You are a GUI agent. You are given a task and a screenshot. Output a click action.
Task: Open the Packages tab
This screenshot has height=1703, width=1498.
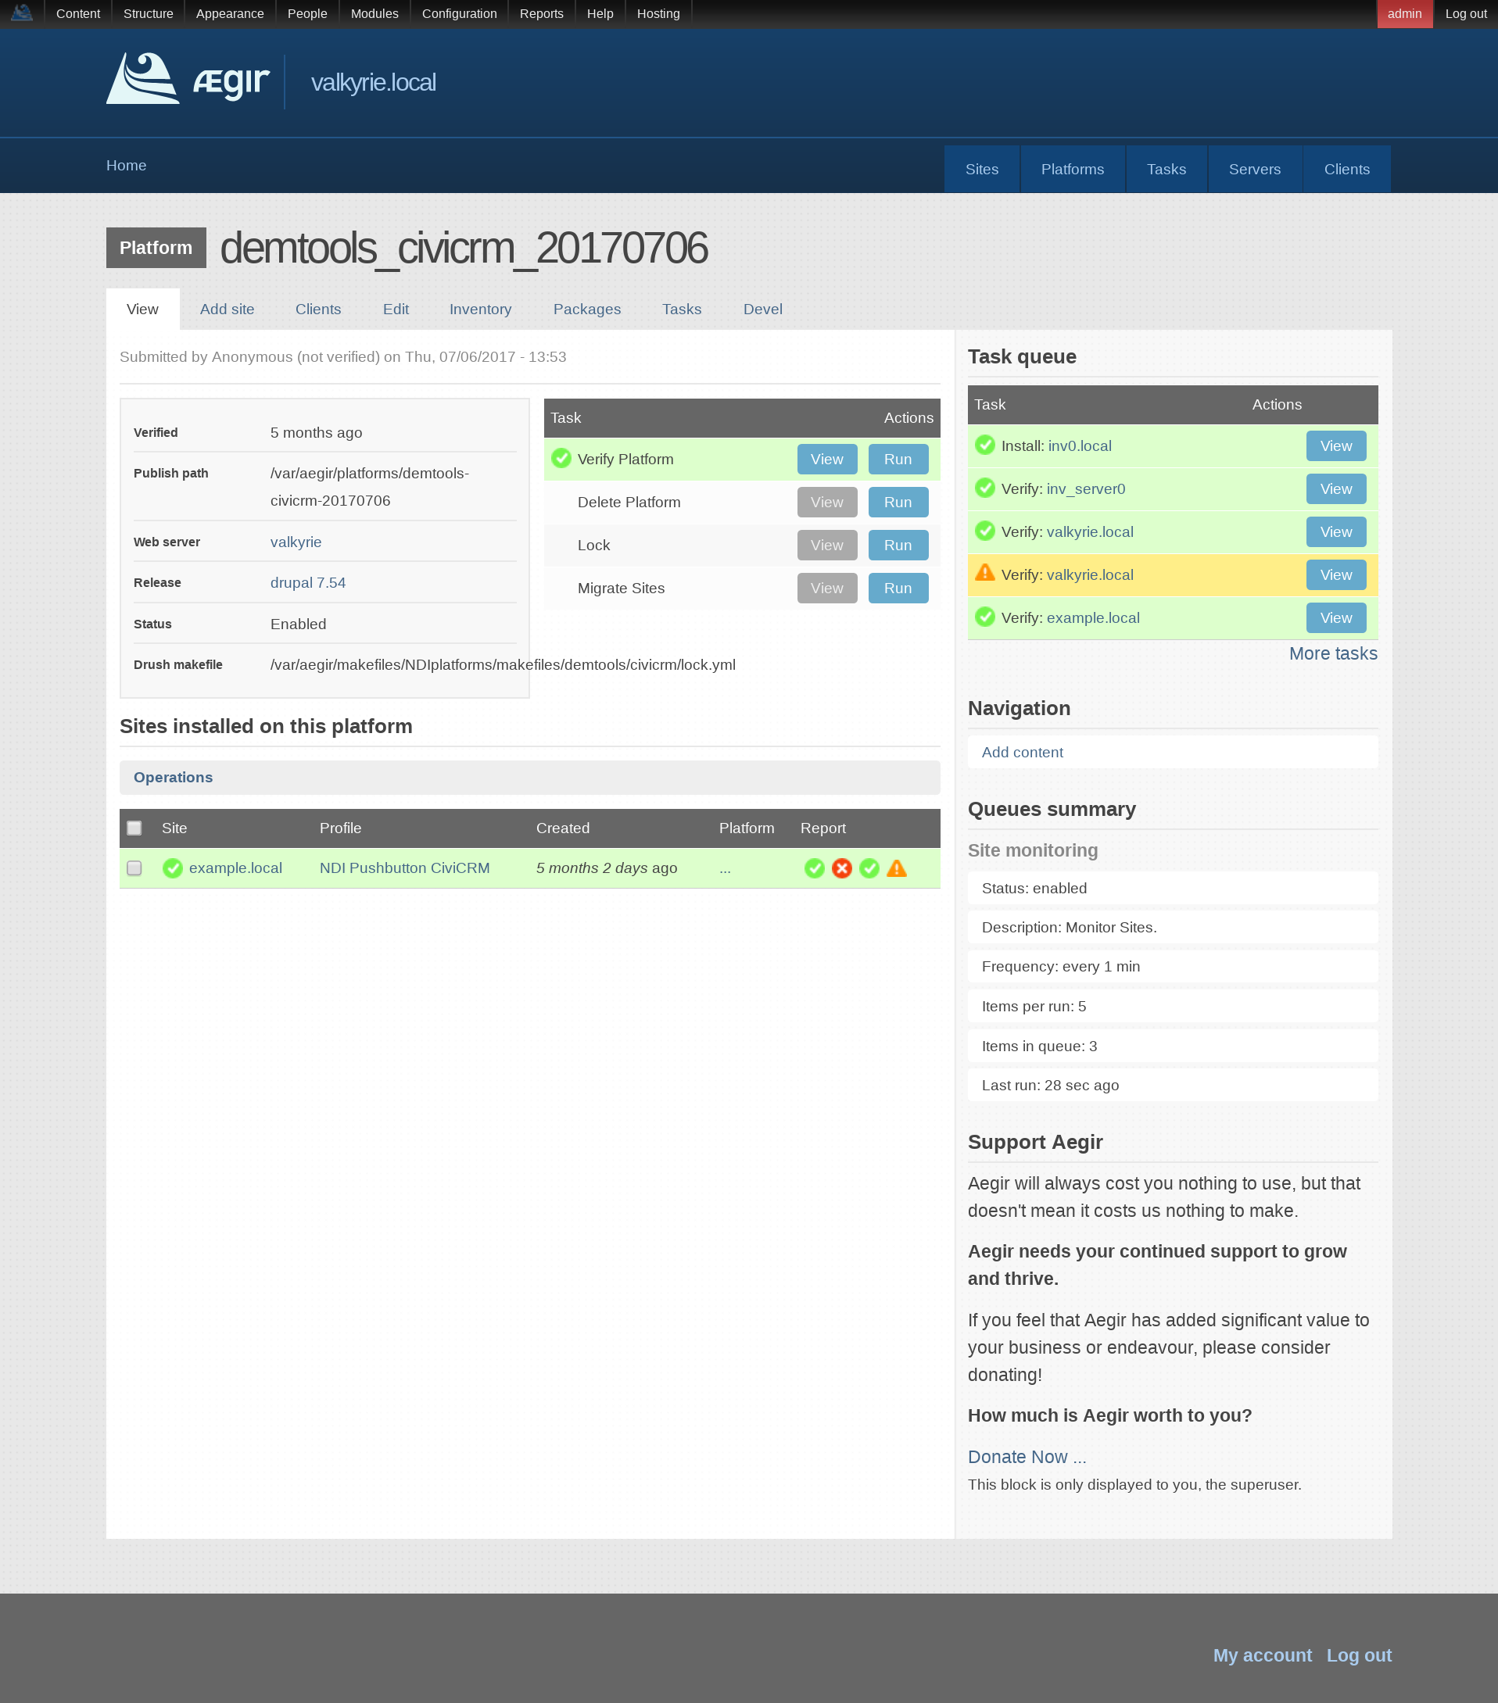point(586,309)
